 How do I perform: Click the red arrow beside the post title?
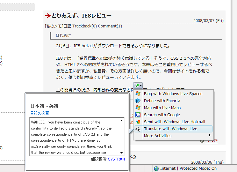[48, 16]
